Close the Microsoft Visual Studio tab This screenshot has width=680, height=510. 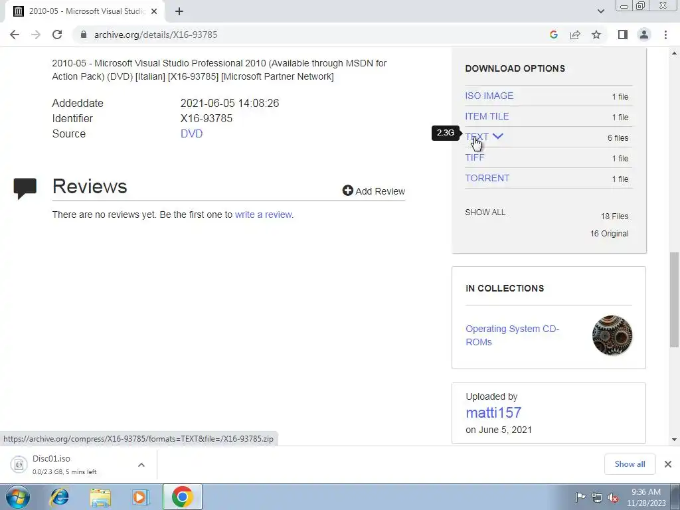(x=154, y=11)
